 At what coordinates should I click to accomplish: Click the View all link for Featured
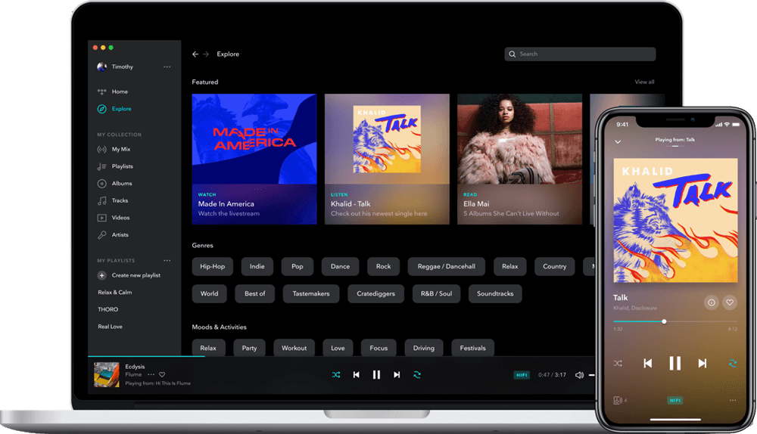644,82
